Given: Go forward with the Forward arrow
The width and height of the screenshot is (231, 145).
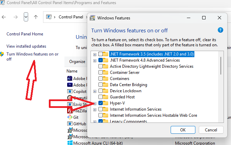Looking at the screenshot, I should tap(16, 17).
